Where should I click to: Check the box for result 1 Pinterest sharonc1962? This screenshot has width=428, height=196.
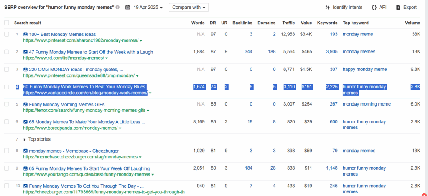pos(7,34)
